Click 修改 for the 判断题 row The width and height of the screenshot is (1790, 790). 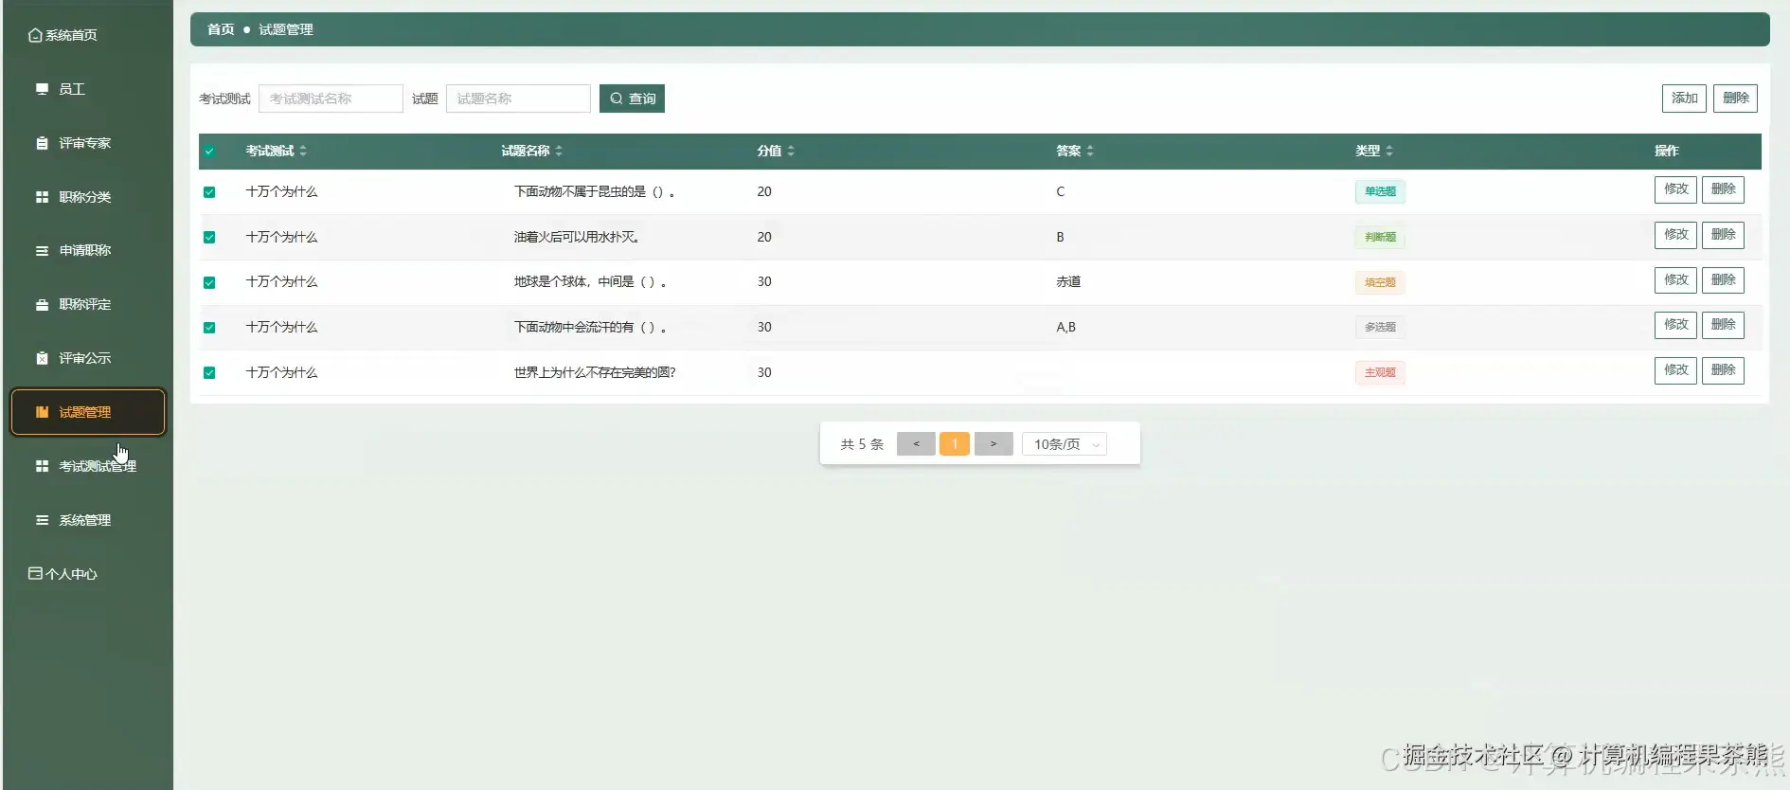(x=1675, y=235)
